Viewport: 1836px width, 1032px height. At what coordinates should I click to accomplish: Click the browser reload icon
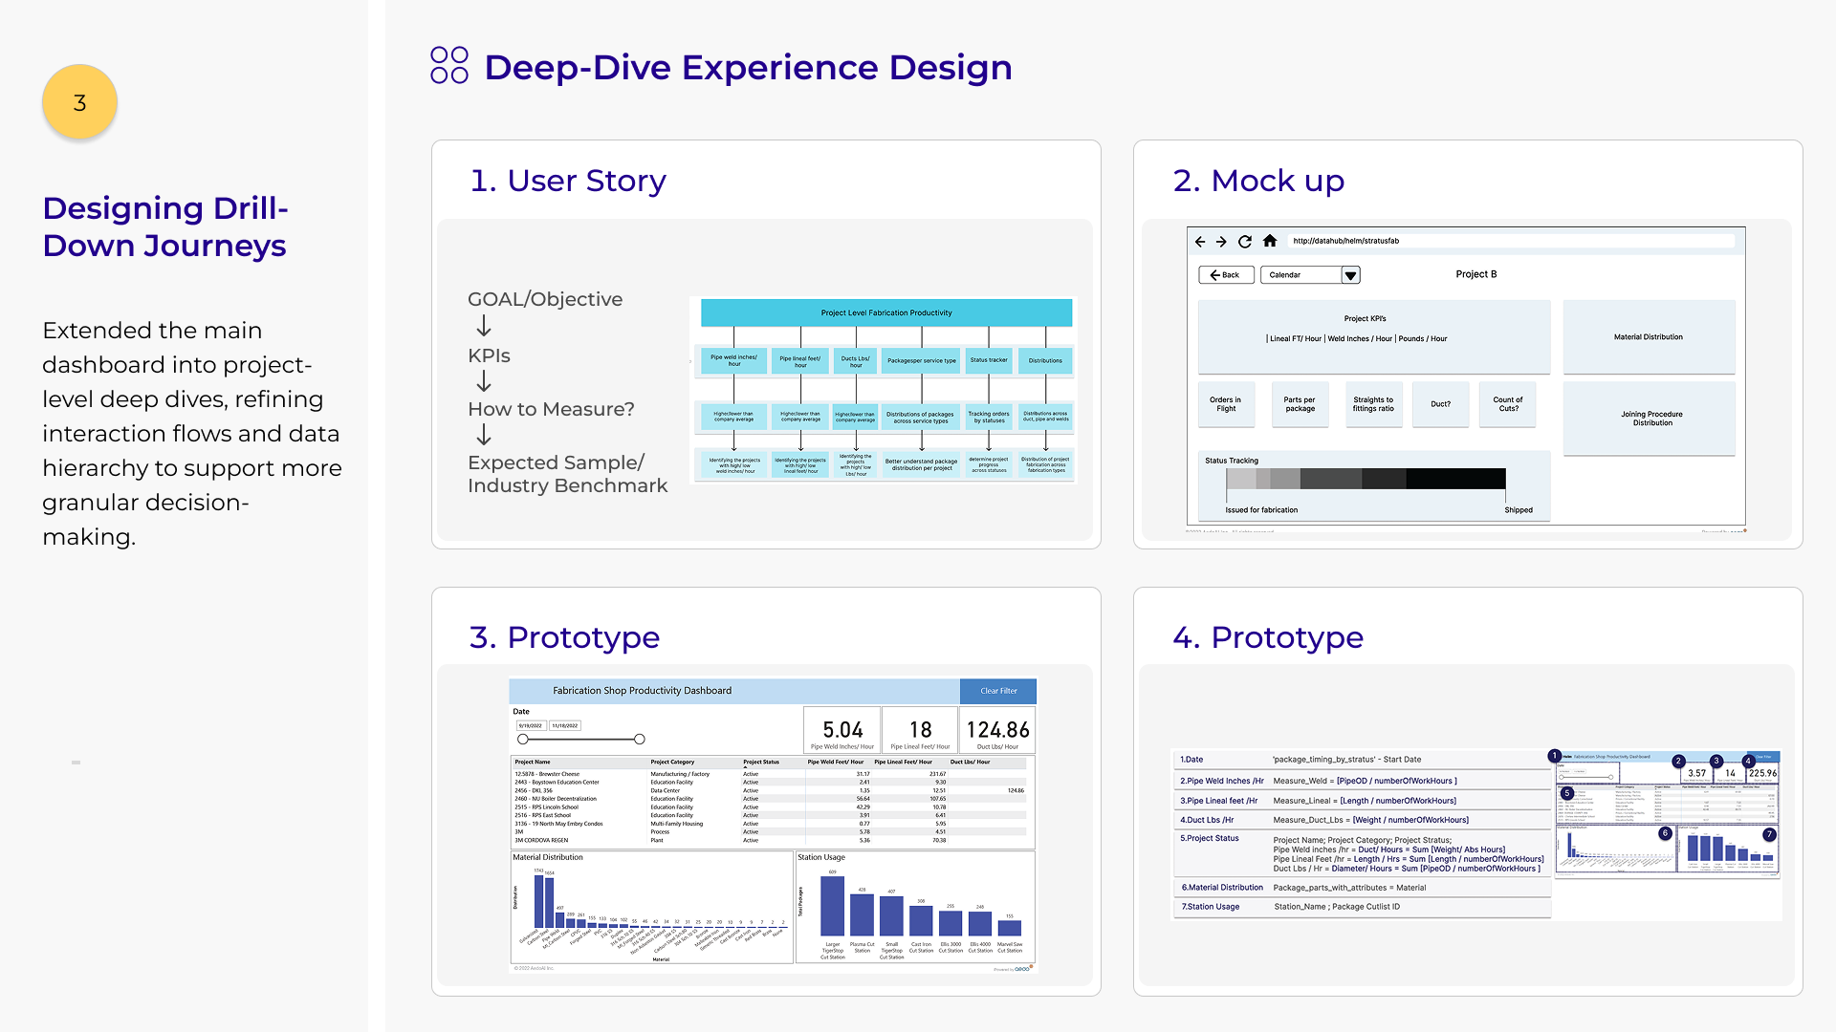coord(1244,242)
